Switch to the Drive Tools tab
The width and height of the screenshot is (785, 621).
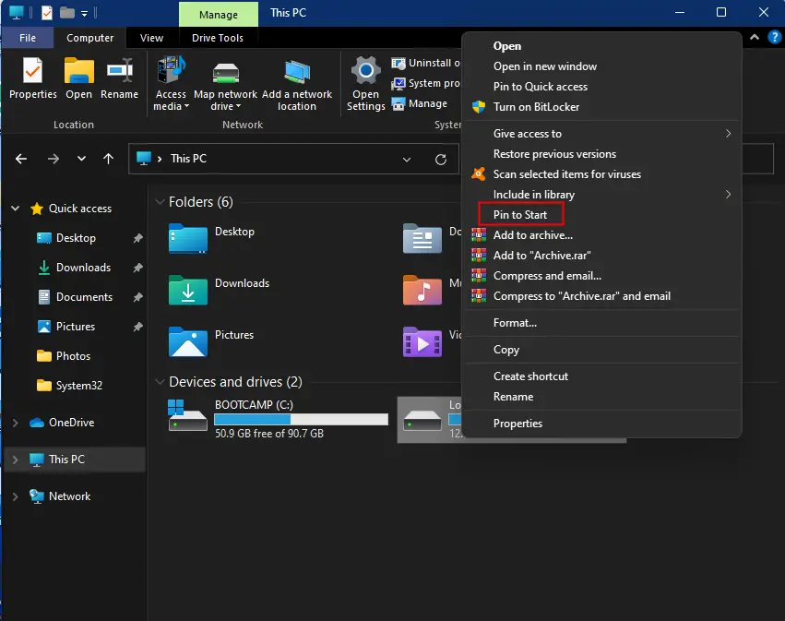[x=218, y=38]
